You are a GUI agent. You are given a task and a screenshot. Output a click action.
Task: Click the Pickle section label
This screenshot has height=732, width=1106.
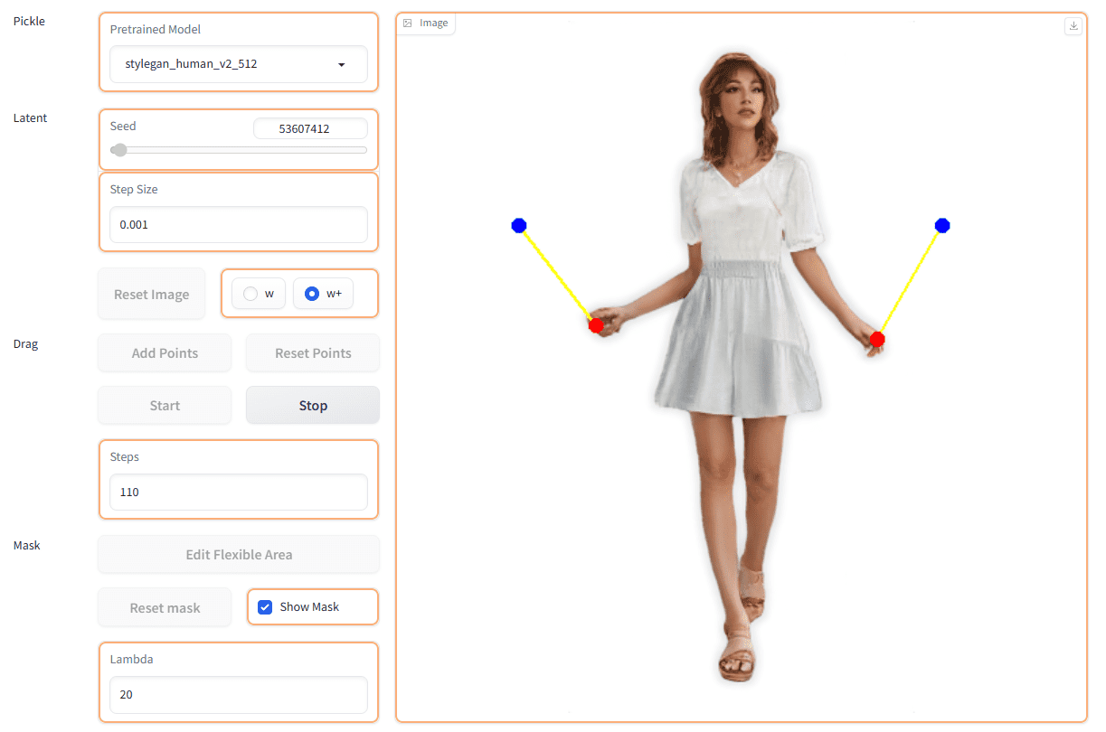[29, 21]
